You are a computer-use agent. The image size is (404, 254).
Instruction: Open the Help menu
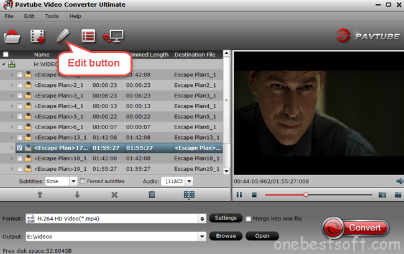[x=75, y=16]
